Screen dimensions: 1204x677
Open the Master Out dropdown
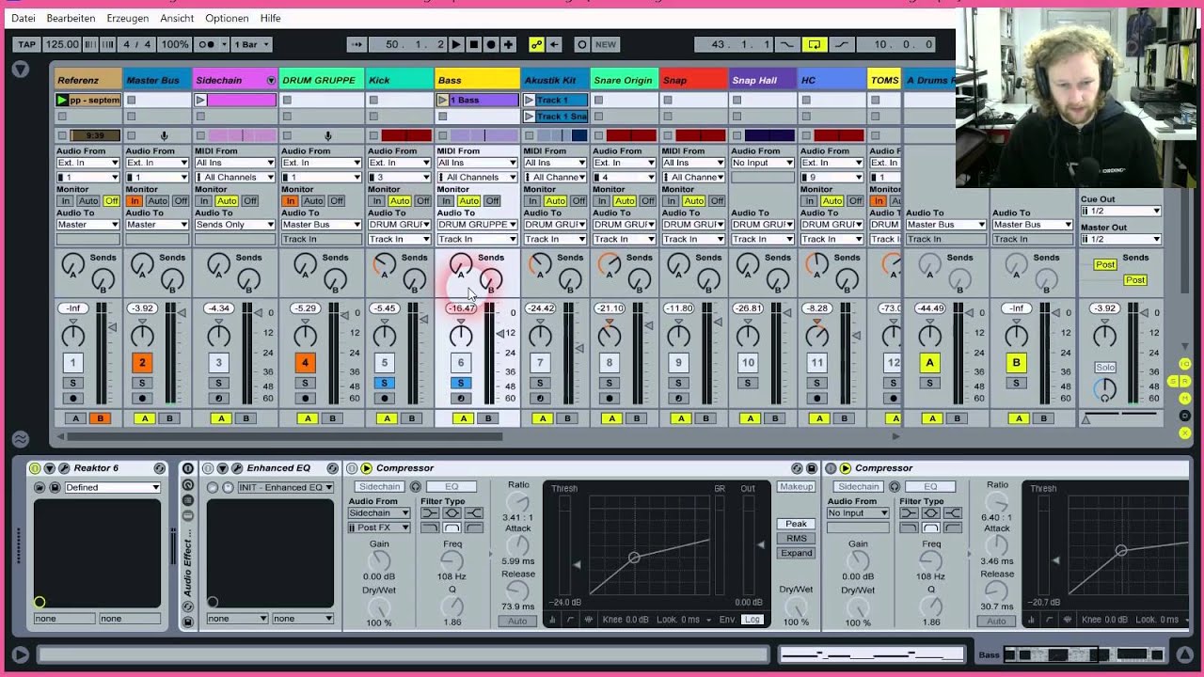tap(1120, 240)
